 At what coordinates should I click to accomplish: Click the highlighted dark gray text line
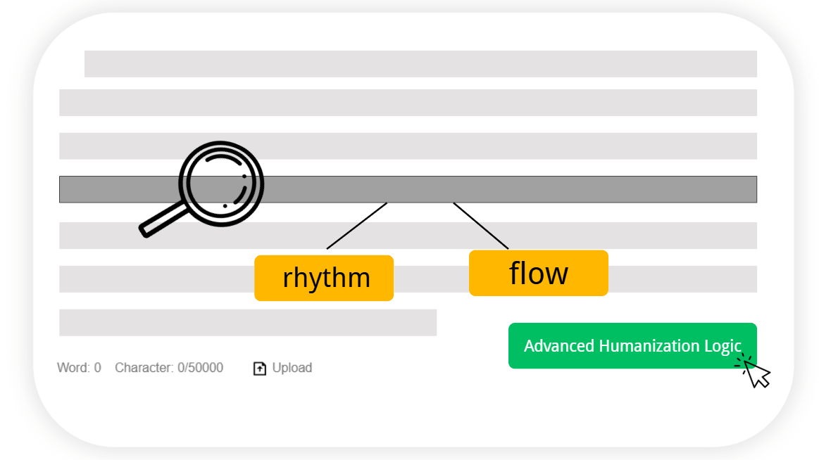[408, 189]
